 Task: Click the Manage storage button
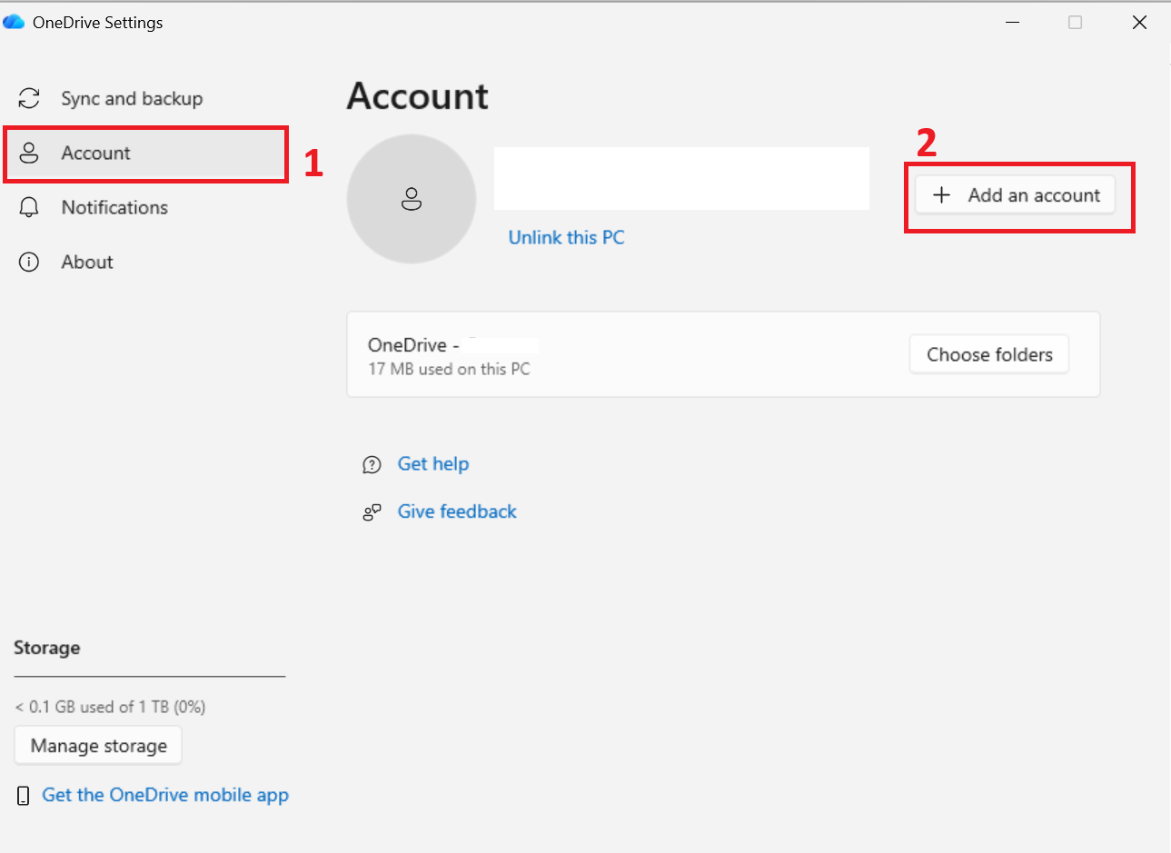97,745
